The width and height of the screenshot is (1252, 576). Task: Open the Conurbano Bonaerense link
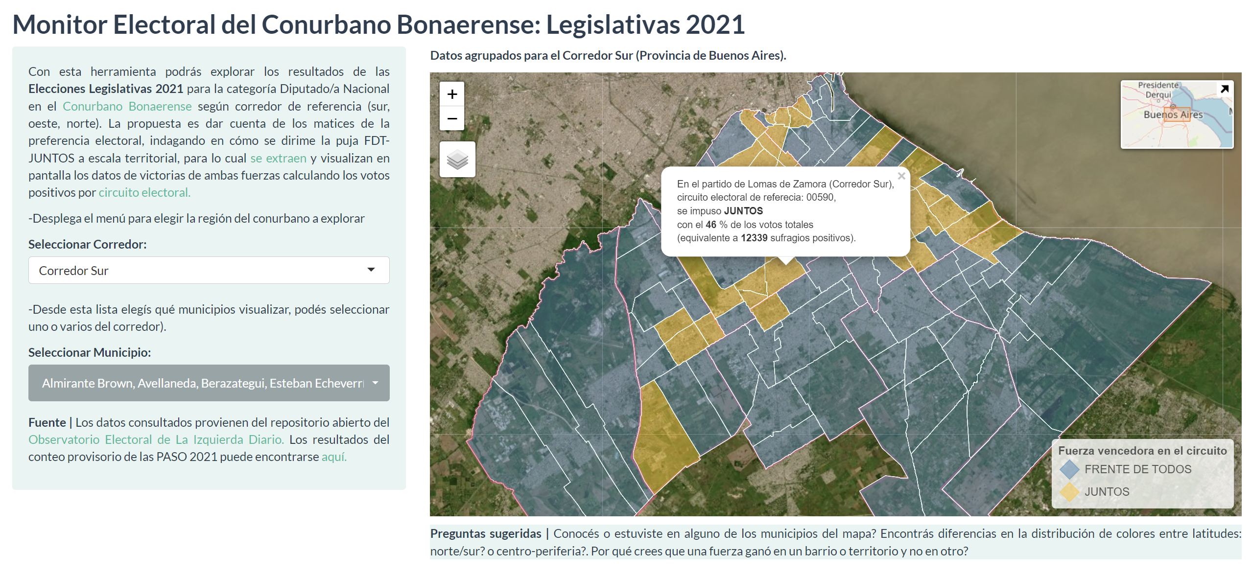126,106
